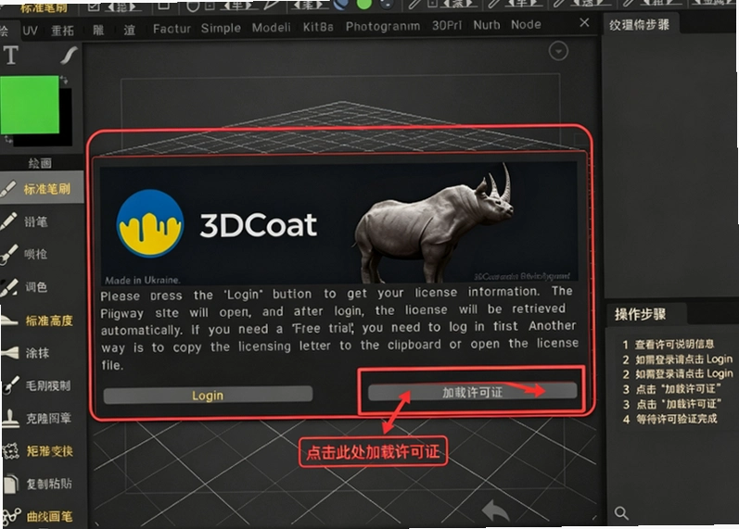Click the 绘画 tool group header
The width and height of the screenshot is (739, 529).
[40, 163]
